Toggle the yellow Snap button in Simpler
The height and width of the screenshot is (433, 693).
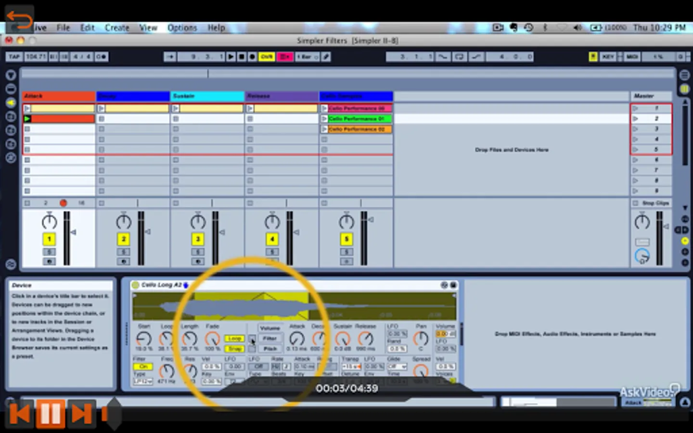tap(234, 348)
